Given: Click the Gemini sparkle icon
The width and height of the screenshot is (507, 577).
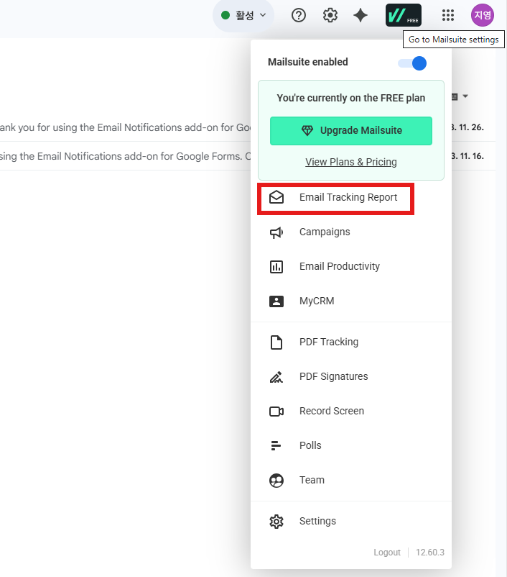Looking at the screenshot, I should (361, 15).
